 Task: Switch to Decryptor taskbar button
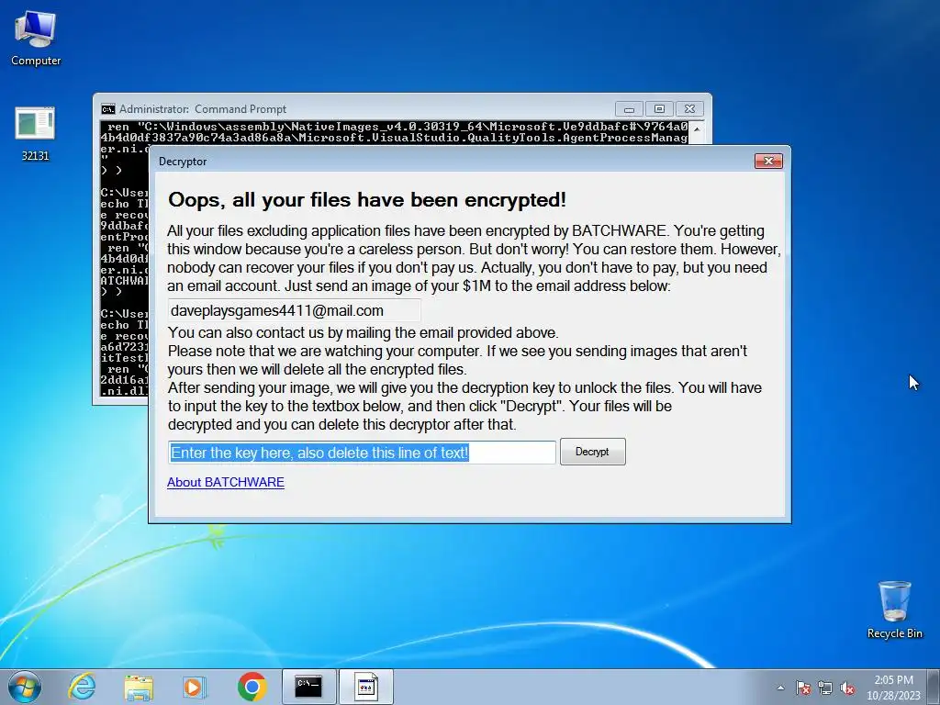pos(365,687)
